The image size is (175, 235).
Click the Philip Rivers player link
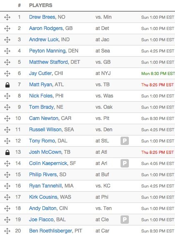(x=43, y=175)
